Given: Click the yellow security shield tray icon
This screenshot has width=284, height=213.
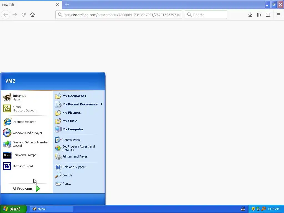Looking at the screenshot, I should click(253, 209).
